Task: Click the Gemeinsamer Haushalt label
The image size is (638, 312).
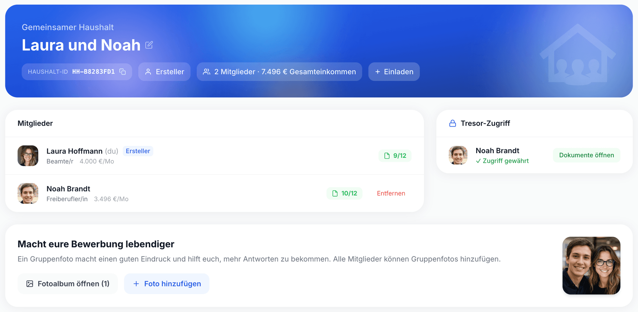Action: click(x=68, y=27)
